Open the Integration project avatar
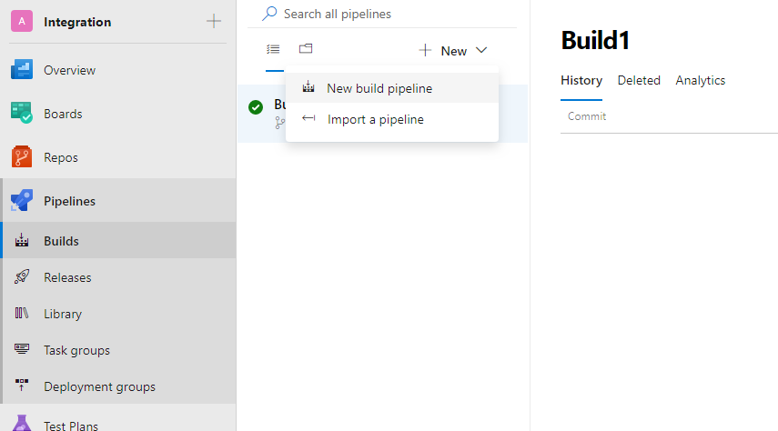This screenshot has width=778, height=431. coord(22,21)
